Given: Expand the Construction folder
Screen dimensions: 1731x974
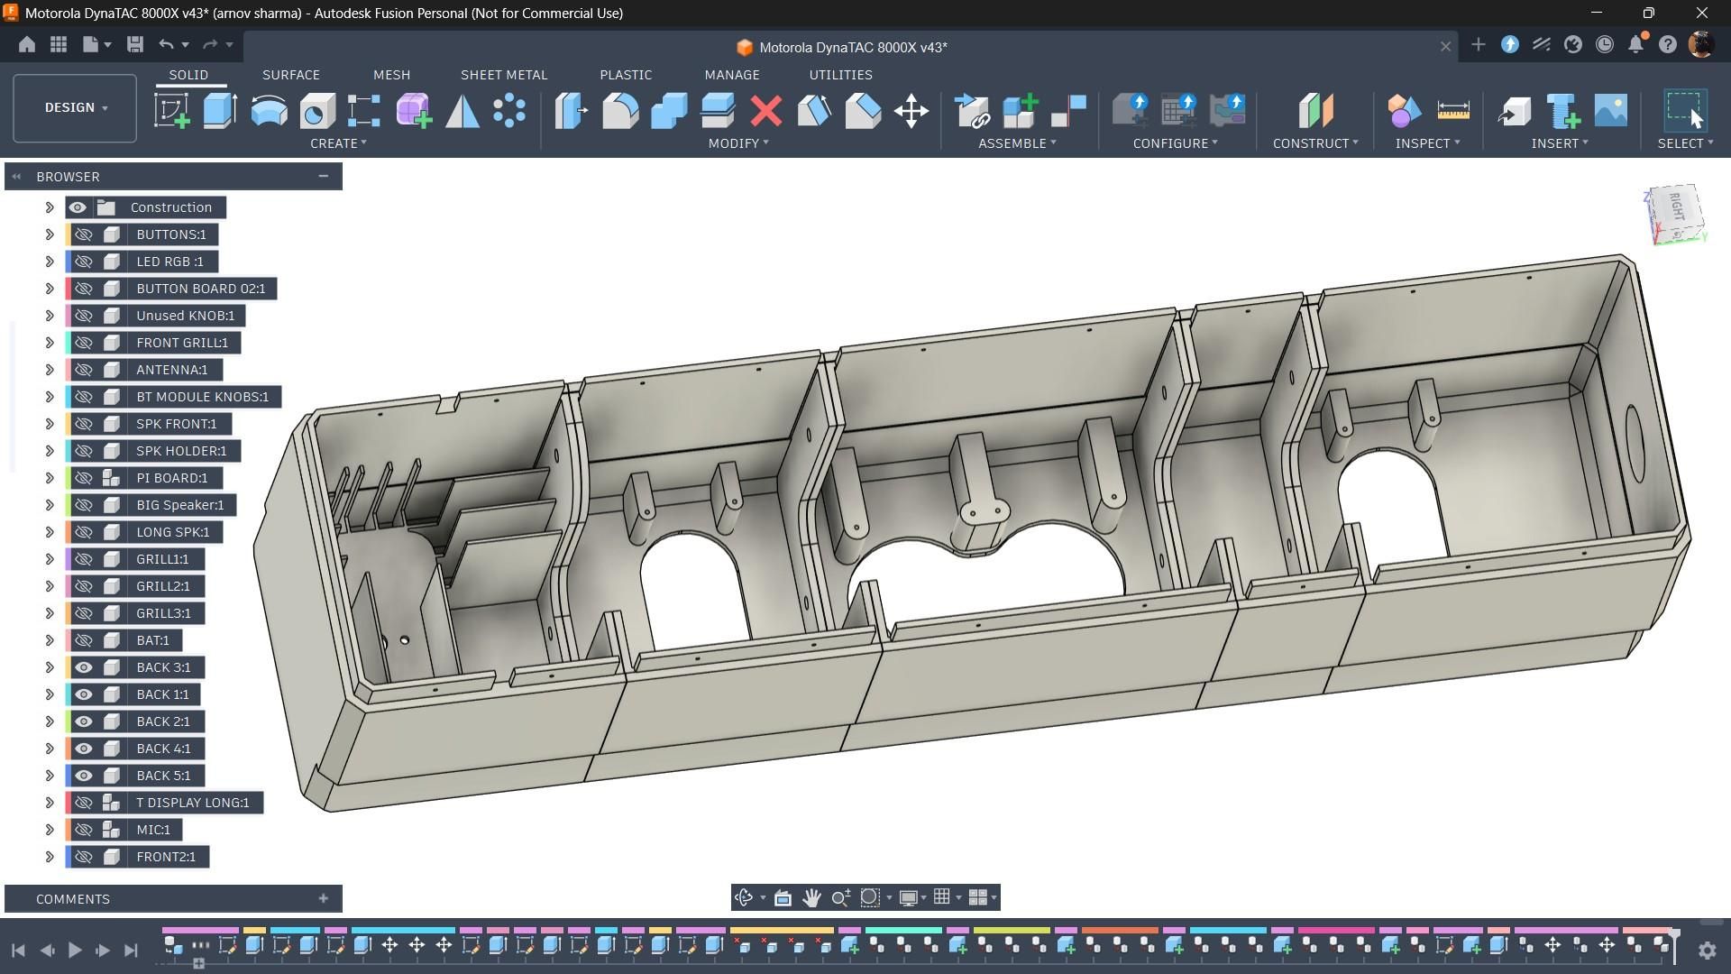Looking at the screenshot, I should pos(50,207).
